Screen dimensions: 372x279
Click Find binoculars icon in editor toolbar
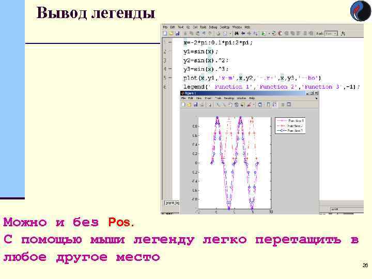237,34
